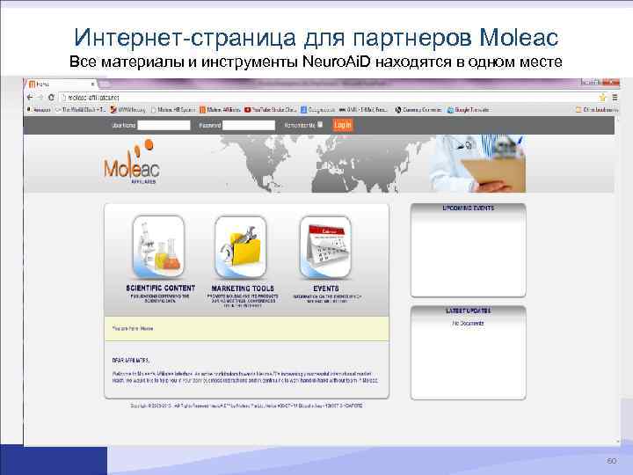Screen dimensions: 633x475
Task: Bookmark this page with the star icon
Action: 602,98
